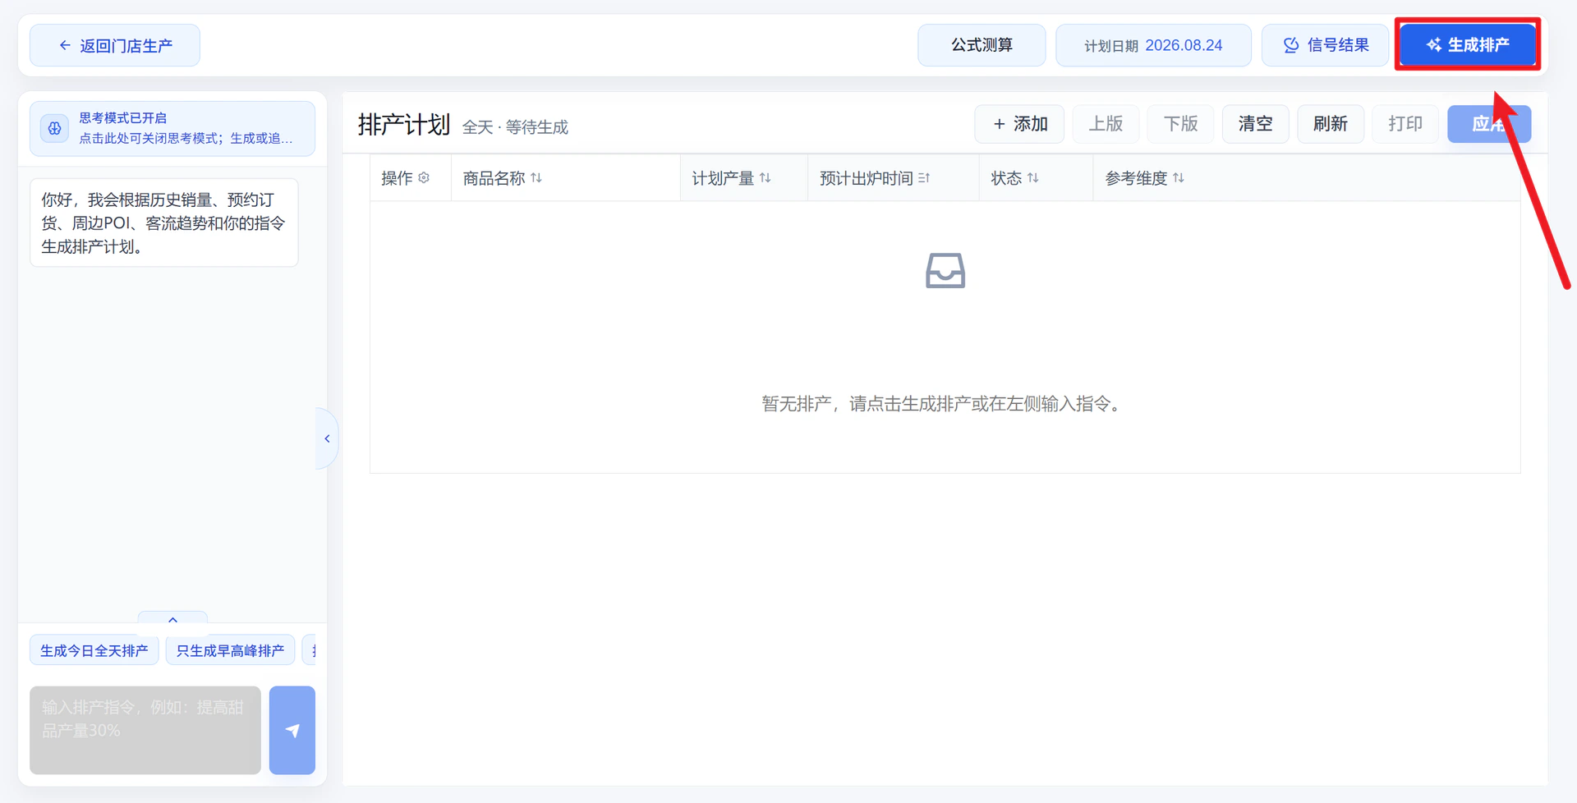Open 信号结果 panel
The height and width of the screenshot is (803, 1577).
[1326, 45]
